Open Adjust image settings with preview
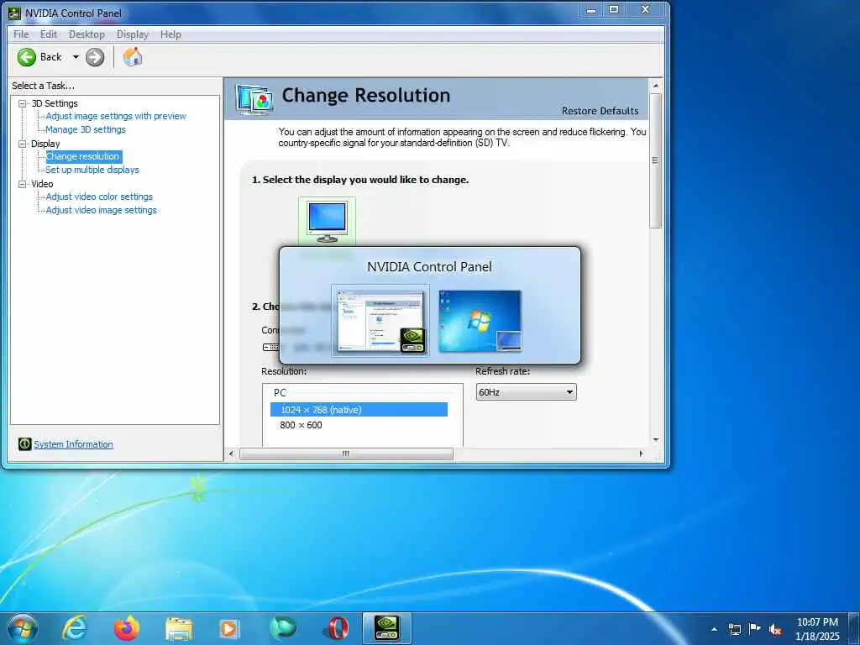Viewport: 860px width, 645px height. tap(116, 116)
